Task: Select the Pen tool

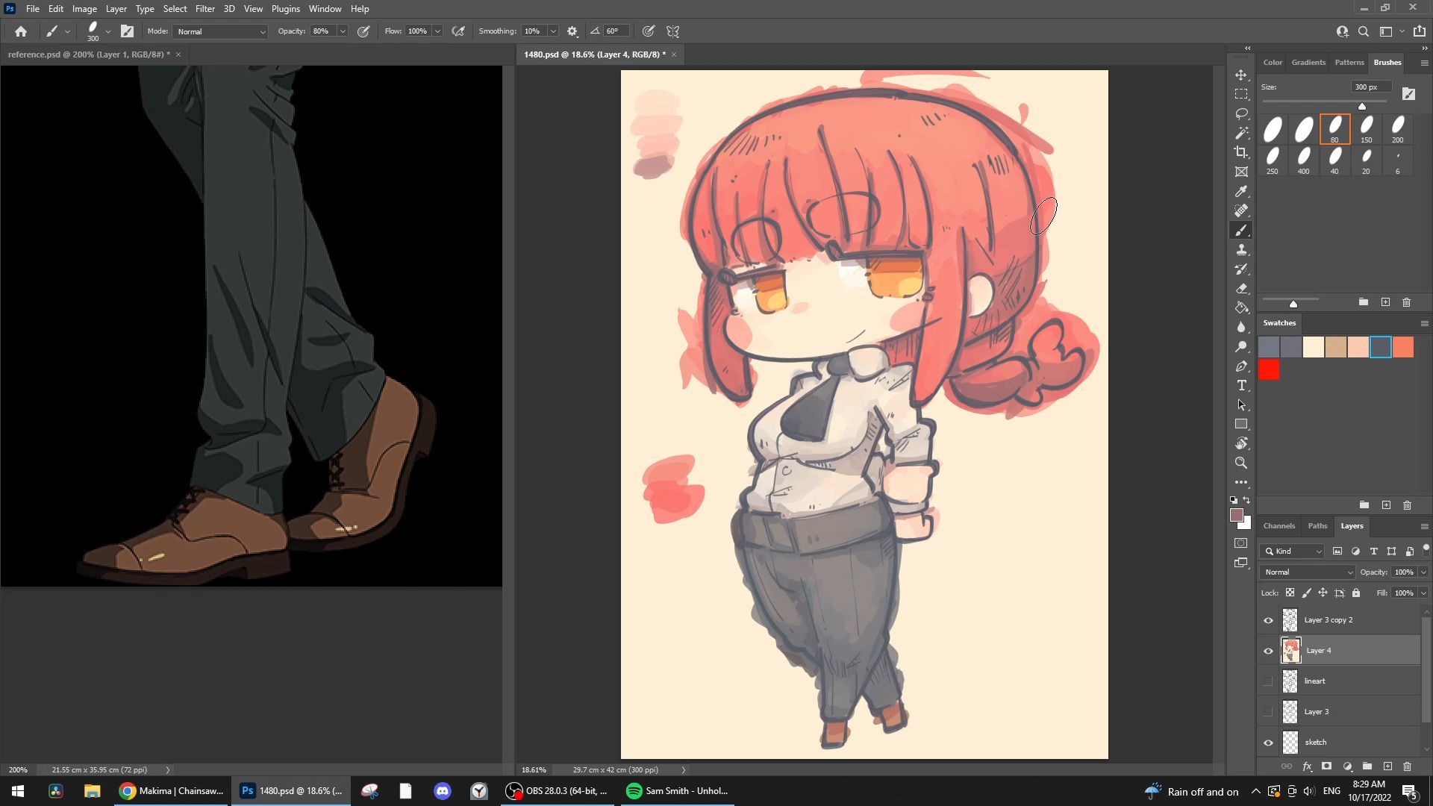Action: click(1241, 366)
